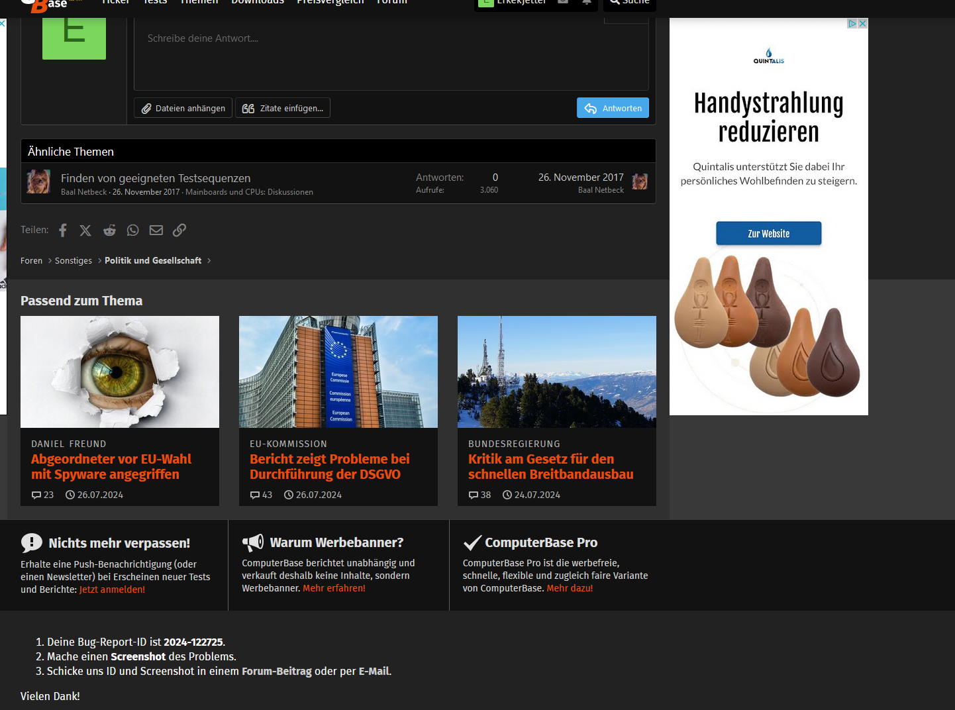The height and width of the screenshot is (710, 955).
Task: Click the Jetzt anmelden link
Action: (111, 589)
